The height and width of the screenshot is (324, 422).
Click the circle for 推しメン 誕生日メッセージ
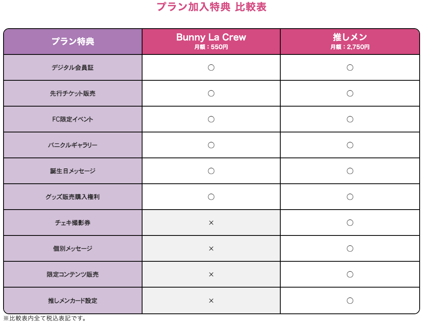pyautogui.click(x=350, y=171)
